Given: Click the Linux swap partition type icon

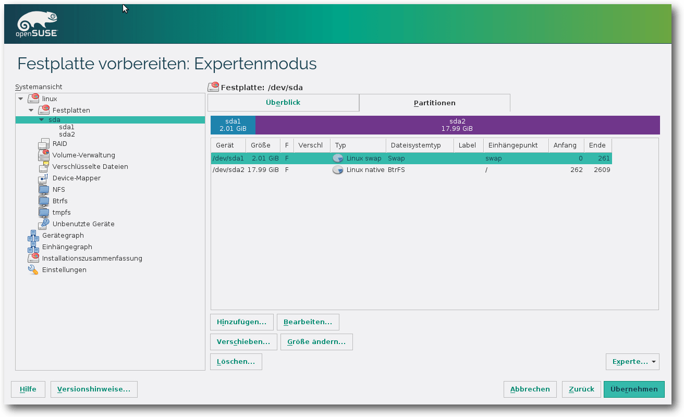Looking at the screenshot, I should pyautogui.click(x=338, y=158).
